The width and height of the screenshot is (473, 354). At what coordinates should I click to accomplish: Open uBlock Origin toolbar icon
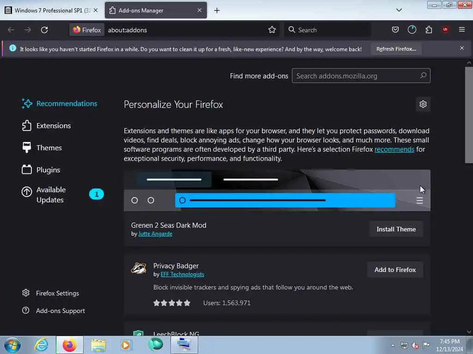pos(445,29)
